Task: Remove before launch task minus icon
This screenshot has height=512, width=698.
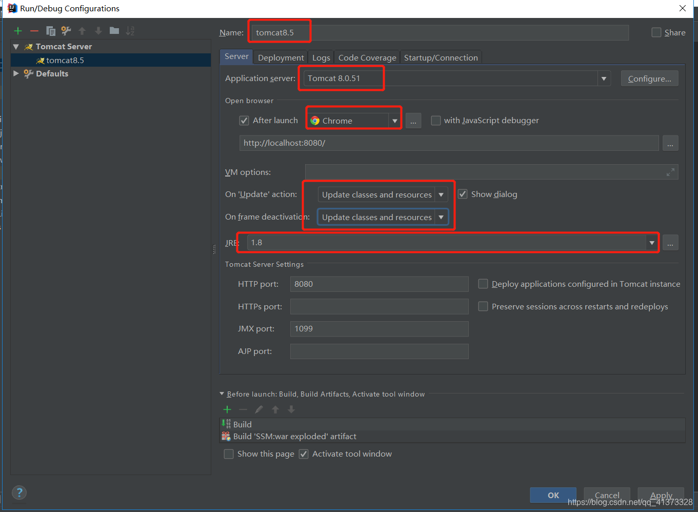Action: tap(243, 409)
